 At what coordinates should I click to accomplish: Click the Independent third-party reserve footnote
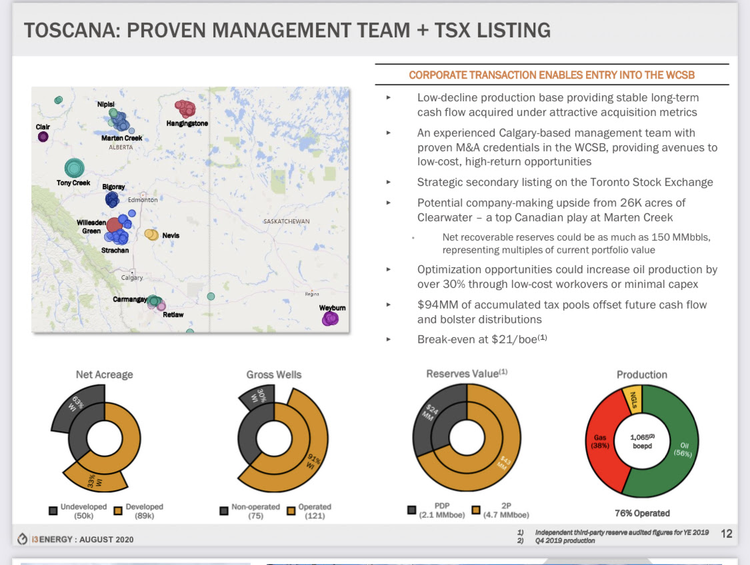622,532
